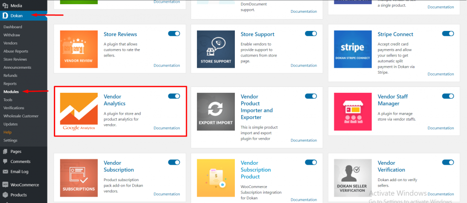Disable the Stripe Connect module switch
Image resolution: width=467 pixels, height=203 pixels.
[x=448, y=34]
